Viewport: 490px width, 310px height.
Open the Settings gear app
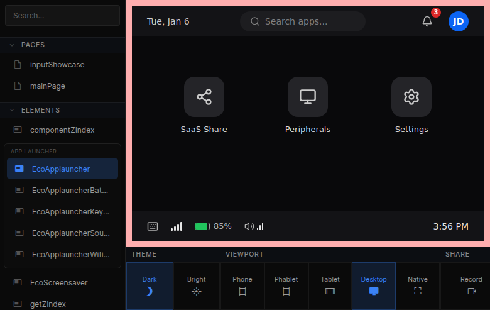click(411, 97)
